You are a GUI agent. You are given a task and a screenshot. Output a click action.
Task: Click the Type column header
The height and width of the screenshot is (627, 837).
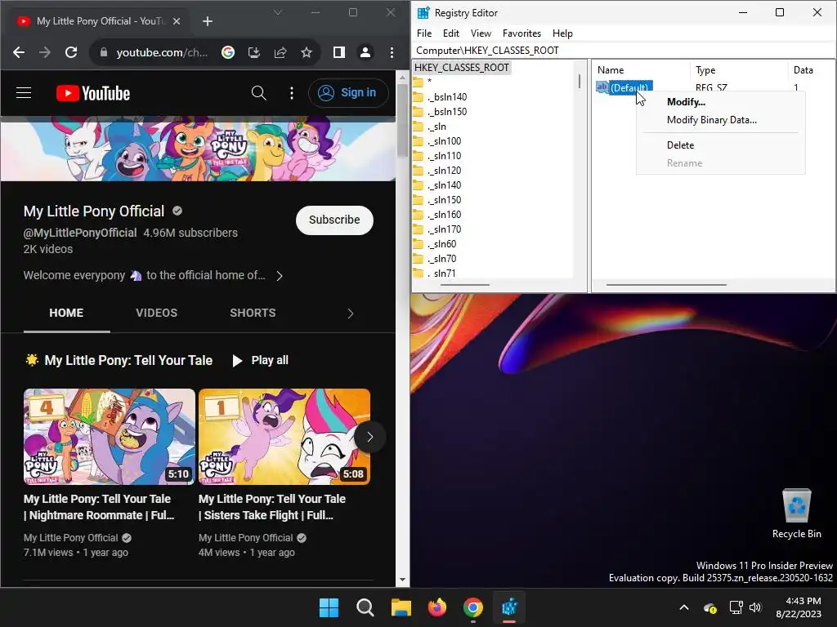coord(739,70)
